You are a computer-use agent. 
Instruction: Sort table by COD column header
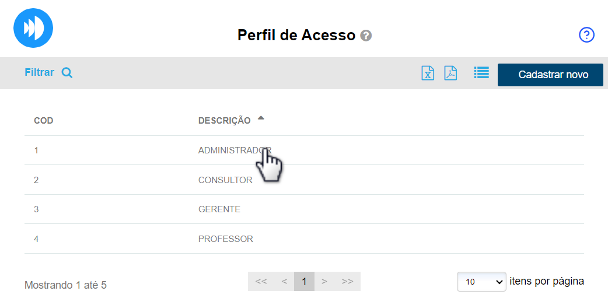tap(44, 121)
